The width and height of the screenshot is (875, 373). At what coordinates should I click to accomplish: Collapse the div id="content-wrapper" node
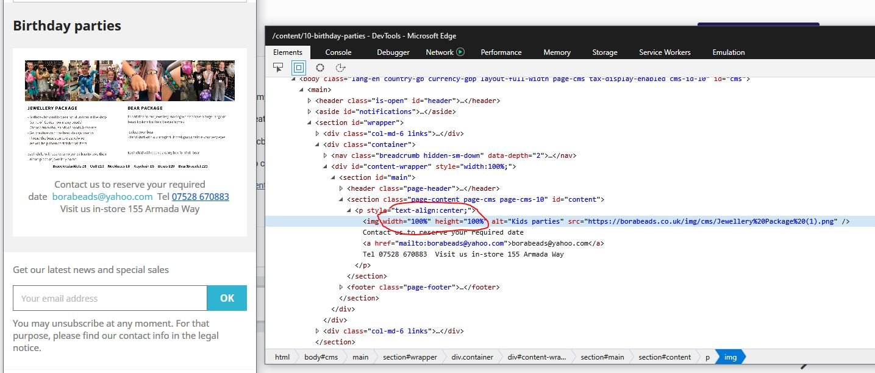[326, 166]
